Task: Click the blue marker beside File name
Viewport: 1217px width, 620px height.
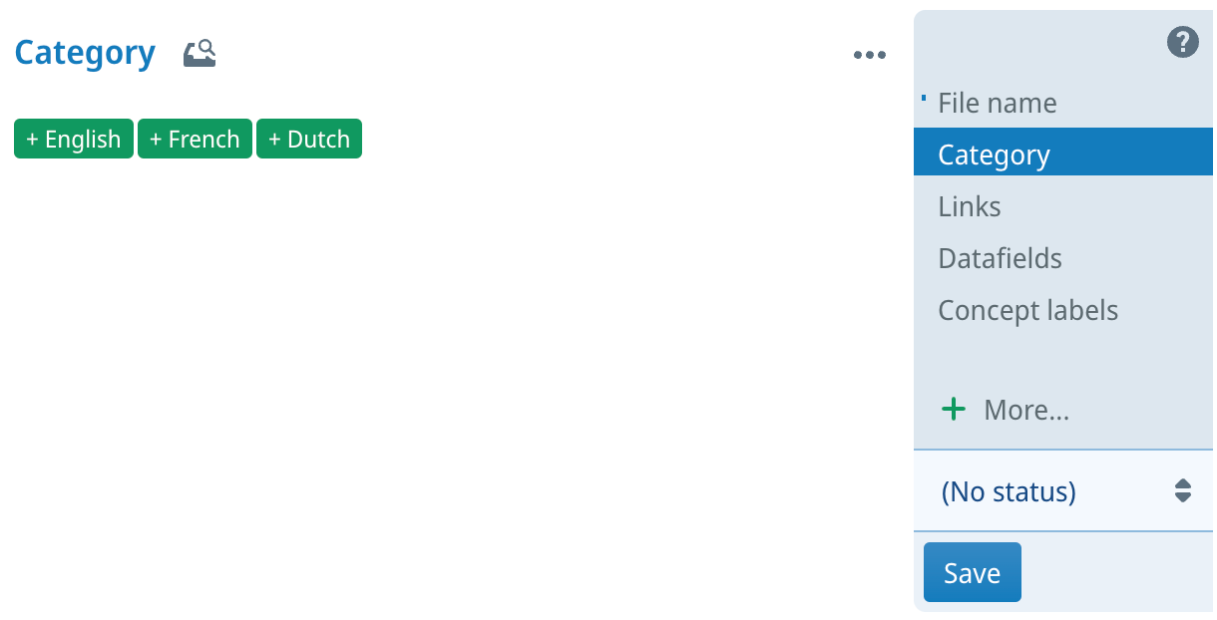Action: tap(924, 99)
